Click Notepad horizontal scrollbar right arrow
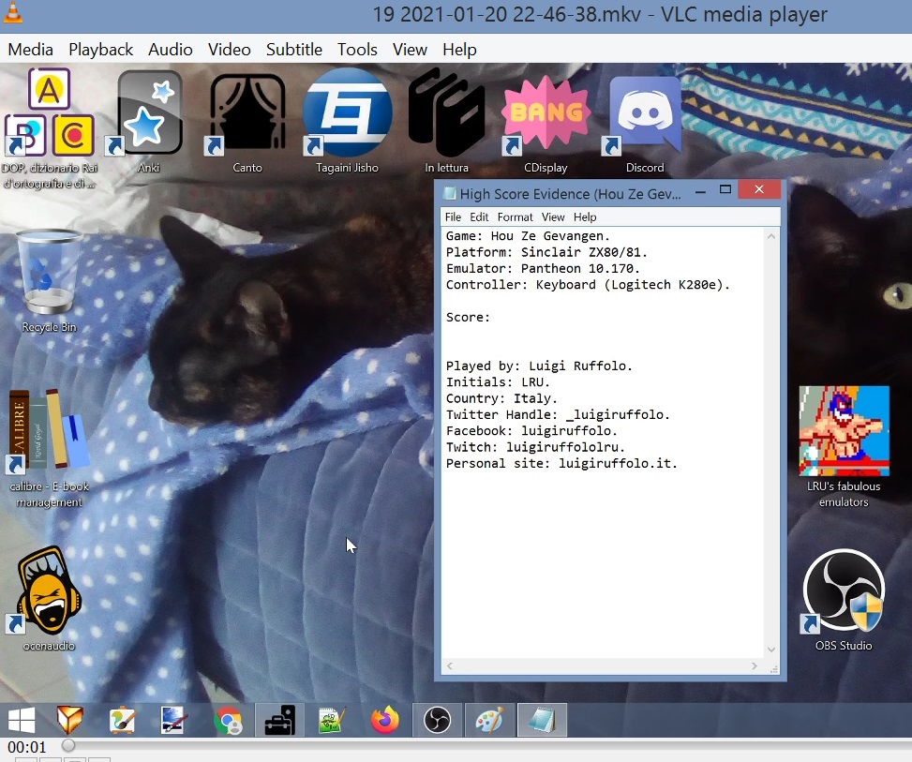This screenshot has width=912, height=762. 755,666
